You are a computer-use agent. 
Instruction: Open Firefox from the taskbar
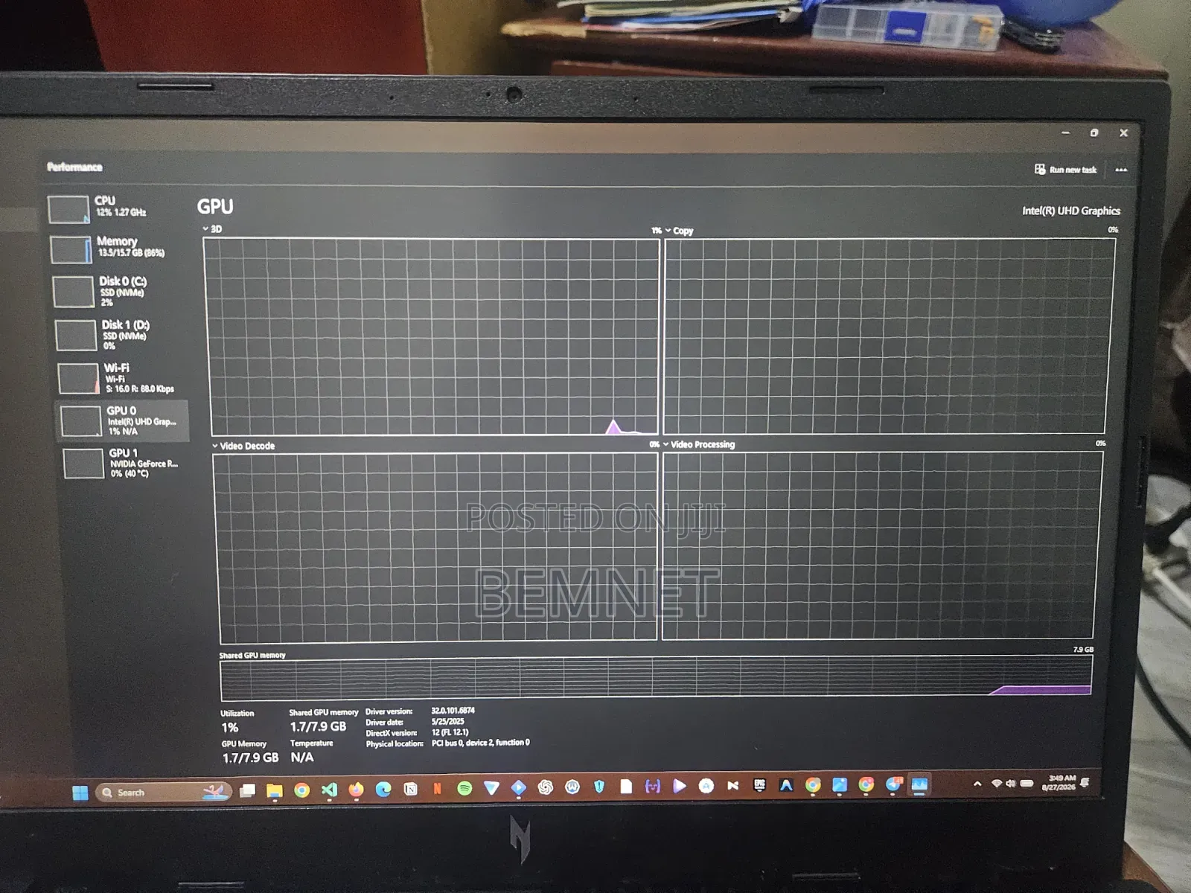(356, 790)
